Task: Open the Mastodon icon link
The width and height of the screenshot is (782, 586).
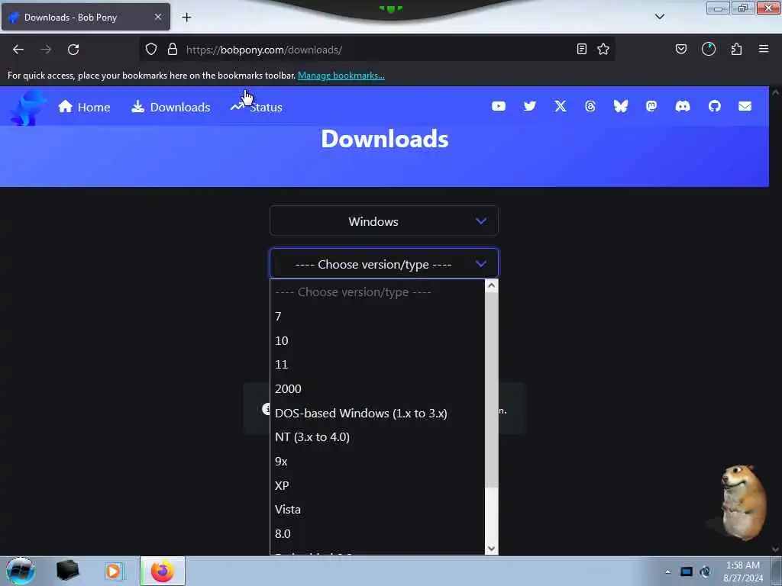Action: point(651,106)
